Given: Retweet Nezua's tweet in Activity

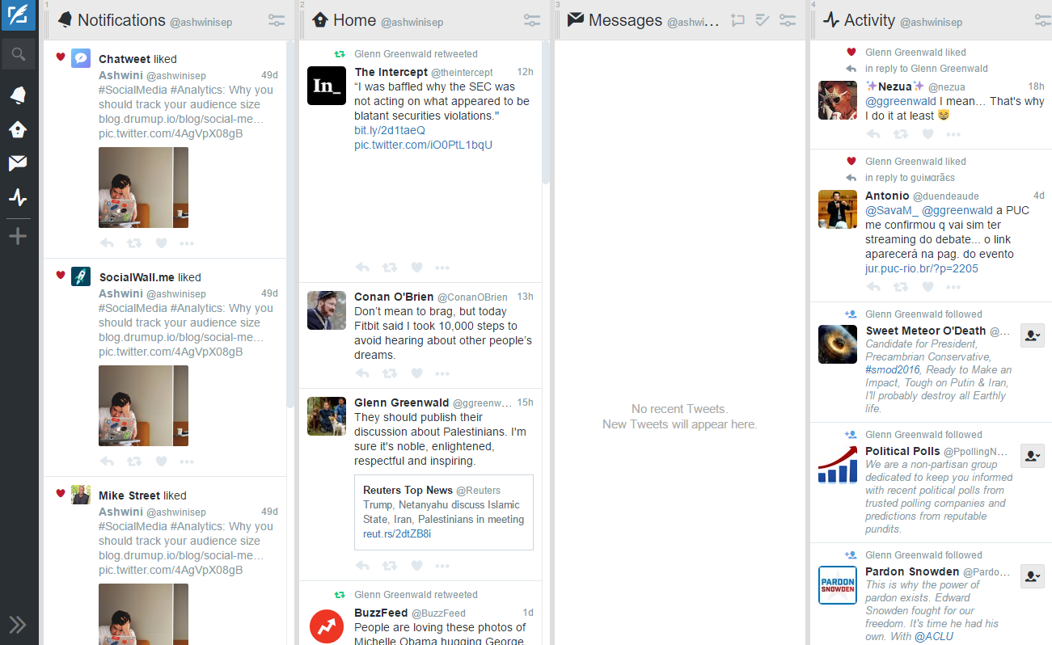Looking at the screenshot, I should pos(901,134).
